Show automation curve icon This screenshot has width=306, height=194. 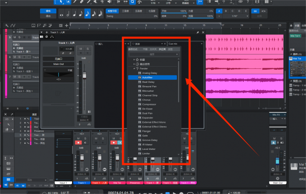click(13, 25)
